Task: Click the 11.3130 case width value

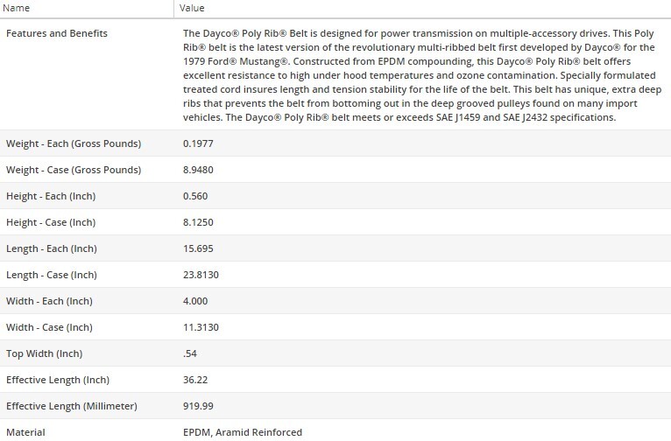Action: 201,327
